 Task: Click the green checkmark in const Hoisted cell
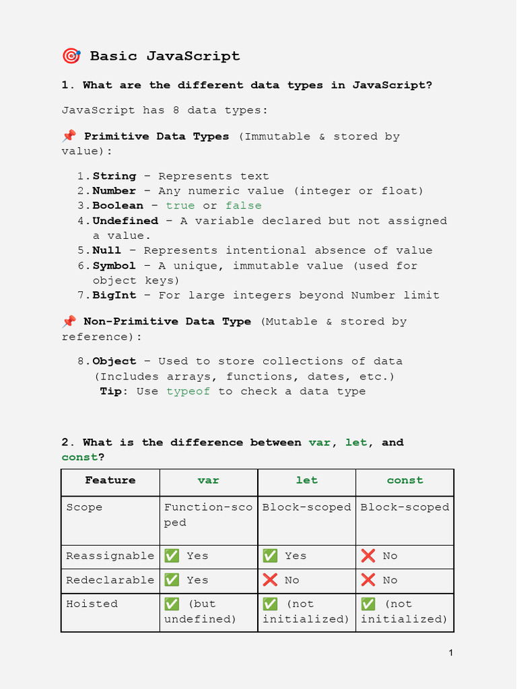(x=368, y=604)
